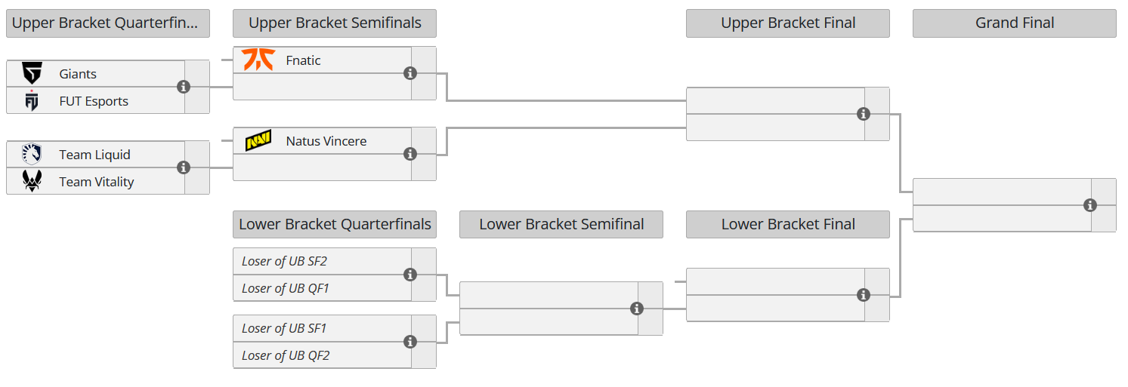Viewport: 1128px width, 387px height.
Task: Open info for Liquid vs Vitality match
Action: [x=184, y=167]
